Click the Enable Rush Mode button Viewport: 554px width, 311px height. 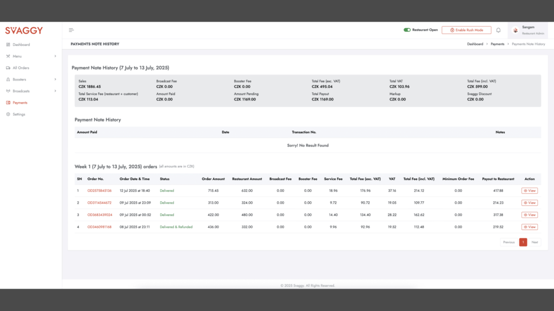(466, 30)
